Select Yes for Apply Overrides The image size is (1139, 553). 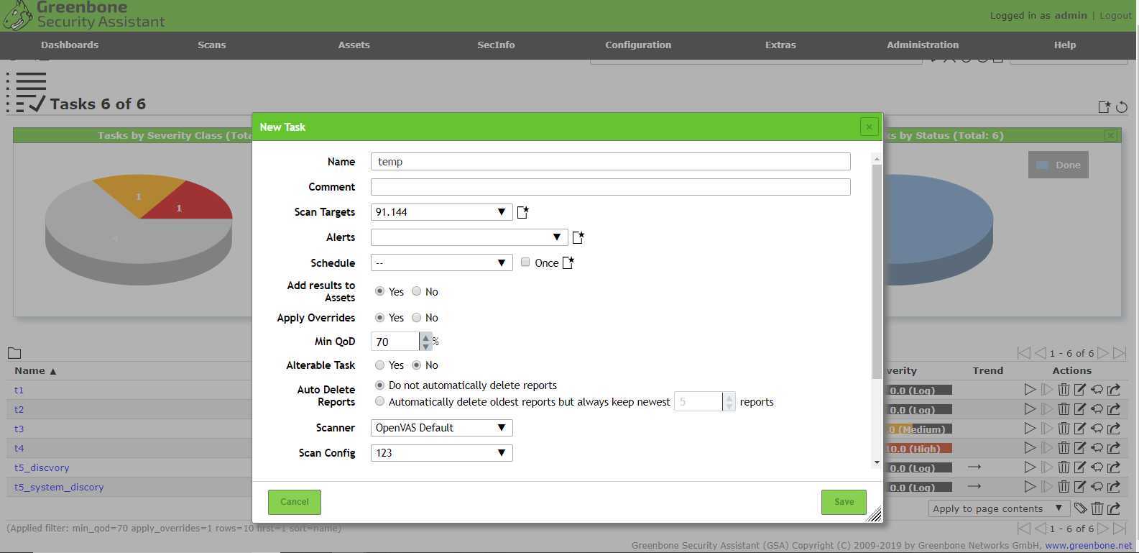pyautogui.click(x=380, y=317)
